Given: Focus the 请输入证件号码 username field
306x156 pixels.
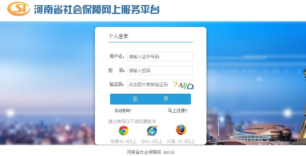Looking at the screenshot, I should click(160, 56).
